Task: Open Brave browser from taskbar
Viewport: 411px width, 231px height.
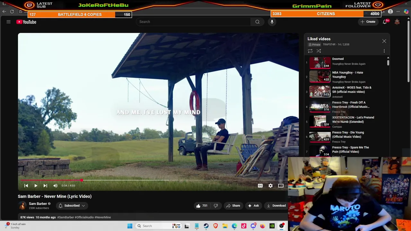Action: click(x=215, y=226)
